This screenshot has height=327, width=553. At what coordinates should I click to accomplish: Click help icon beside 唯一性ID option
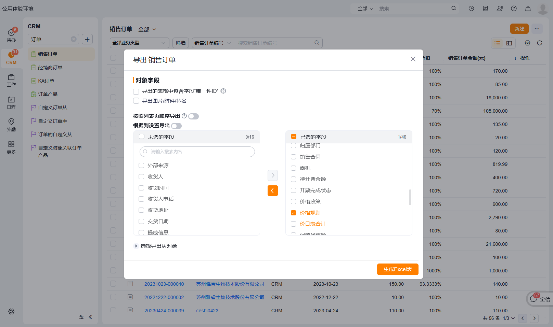point(223,91)
